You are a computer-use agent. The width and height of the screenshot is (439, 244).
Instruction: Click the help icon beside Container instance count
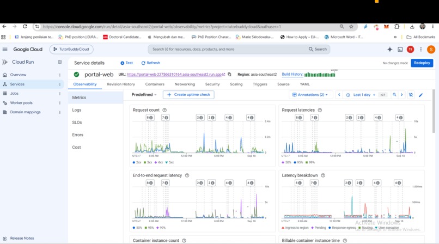point(184,240)
